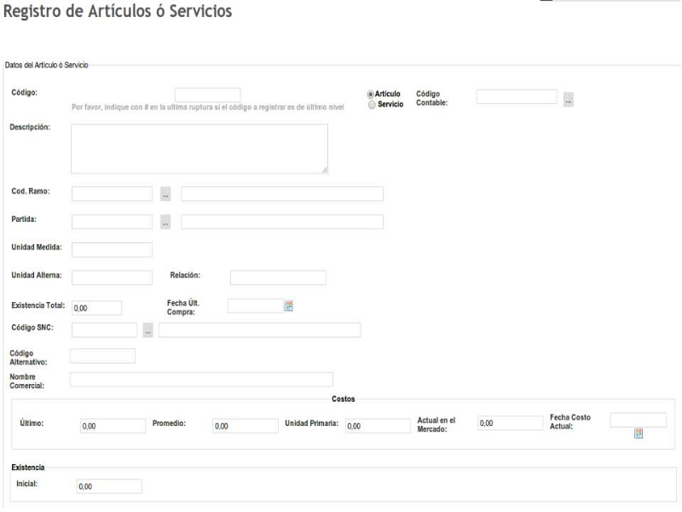Screen dimensions: 682x512
Task: Click inside the Descripción text area
Action: click(199, 149)
